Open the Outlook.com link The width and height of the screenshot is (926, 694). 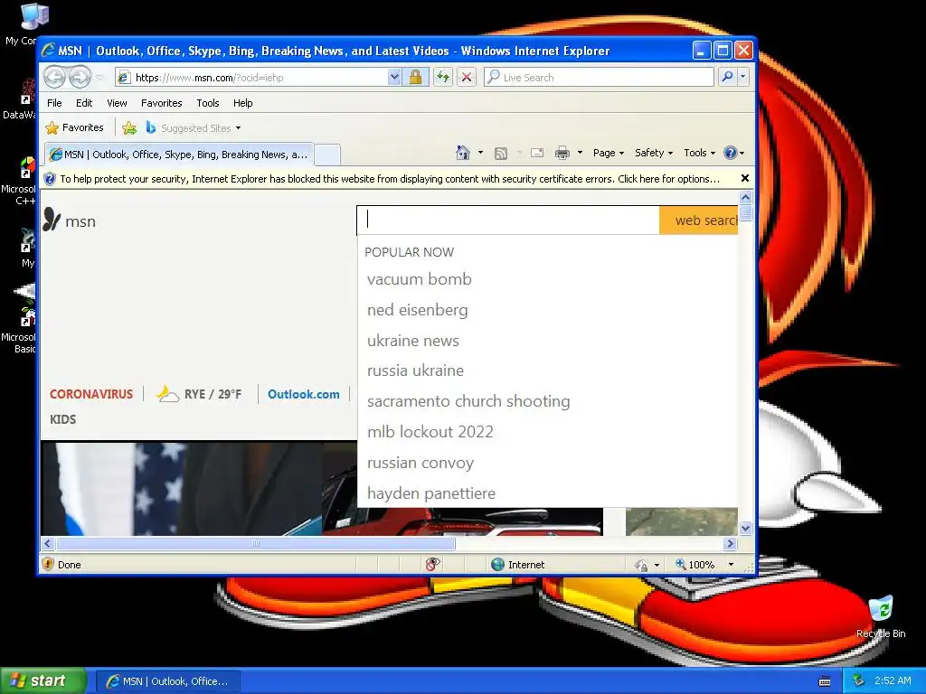(x=304, y=394)
